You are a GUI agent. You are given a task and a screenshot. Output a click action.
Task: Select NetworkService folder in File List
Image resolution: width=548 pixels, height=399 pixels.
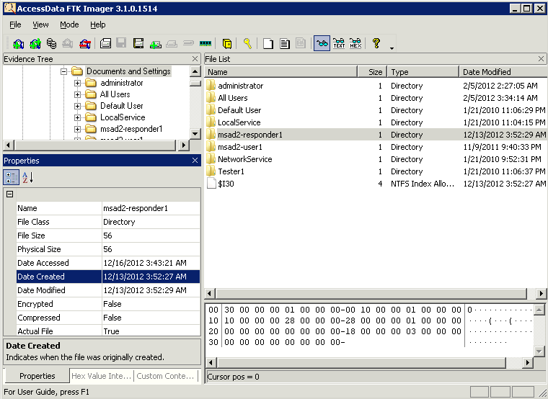click(244, 159)
